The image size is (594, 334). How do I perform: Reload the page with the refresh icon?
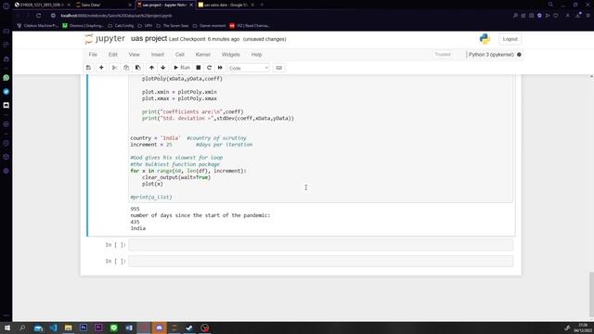(39, 16)
